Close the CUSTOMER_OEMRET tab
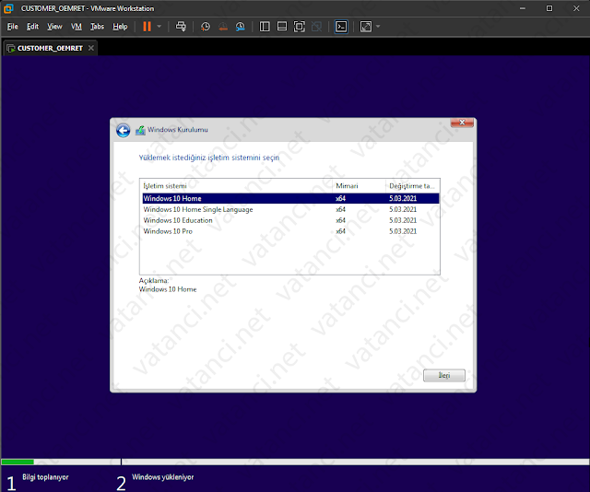590x492 pixels. point(91,48)
